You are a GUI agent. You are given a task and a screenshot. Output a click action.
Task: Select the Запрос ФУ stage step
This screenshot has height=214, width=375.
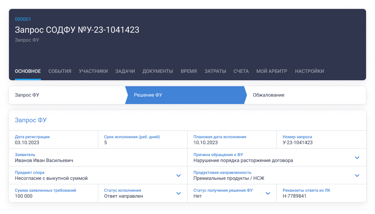pos(67,95)
